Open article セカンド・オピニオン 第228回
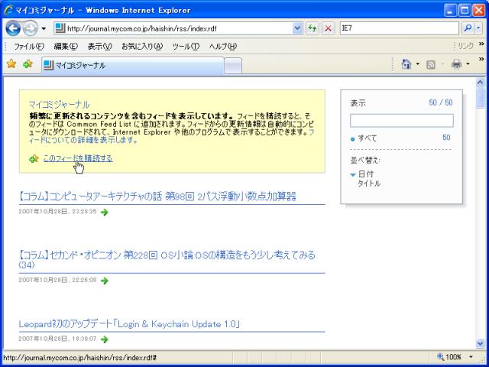 coord(167,260)
